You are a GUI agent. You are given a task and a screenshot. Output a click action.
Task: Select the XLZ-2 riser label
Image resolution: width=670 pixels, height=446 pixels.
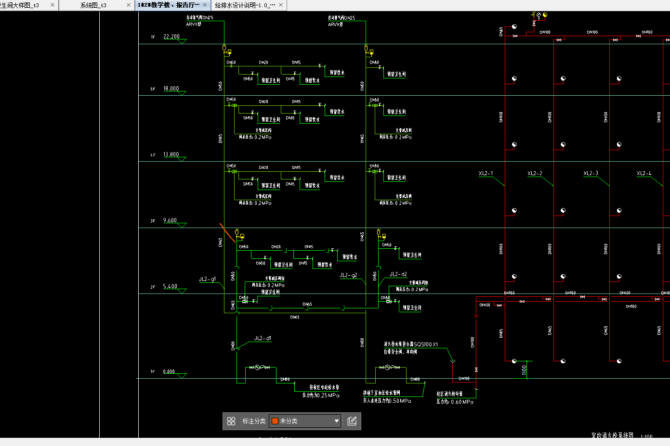pos(535,173)
